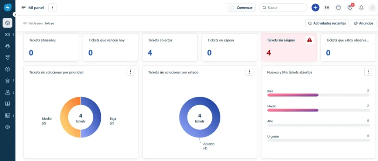This screenshot has width=378, height=161.
Task: Open options menu for Nuevos y Mis tickets abiertos
Action: tap(368, 72)
